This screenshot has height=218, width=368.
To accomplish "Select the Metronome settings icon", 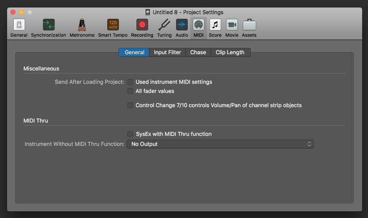I will 82,25.
